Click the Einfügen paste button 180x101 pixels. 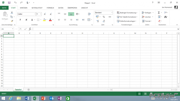(5, 16)
